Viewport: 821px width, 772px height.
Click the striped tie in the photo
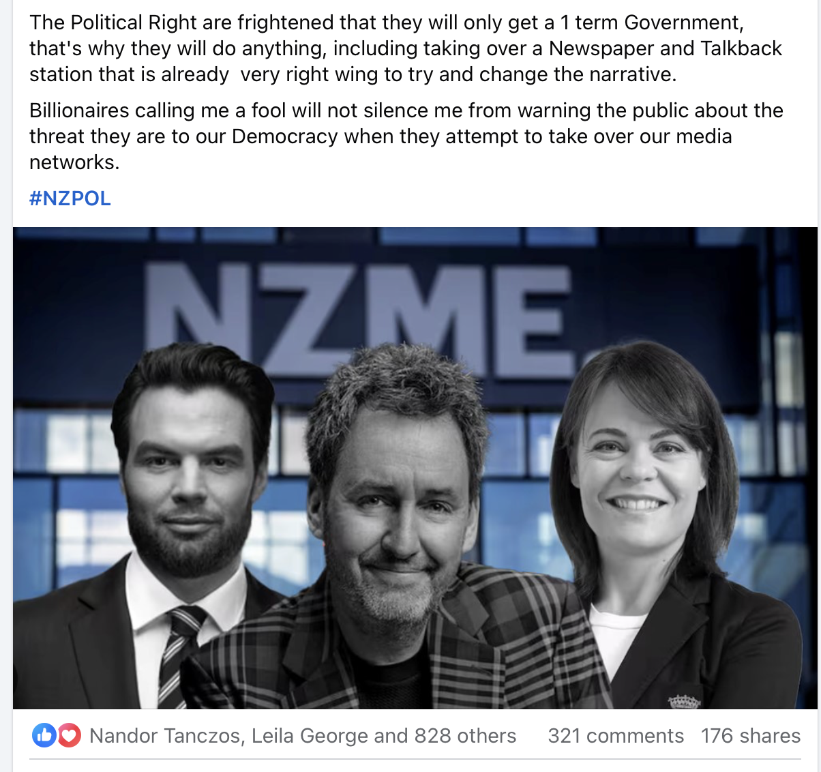179,655
